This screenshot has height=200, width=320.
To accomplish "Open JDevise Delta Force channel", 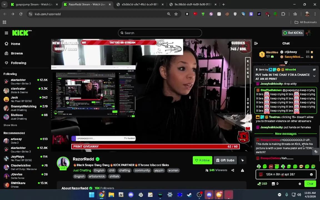I will pos(26,176).
